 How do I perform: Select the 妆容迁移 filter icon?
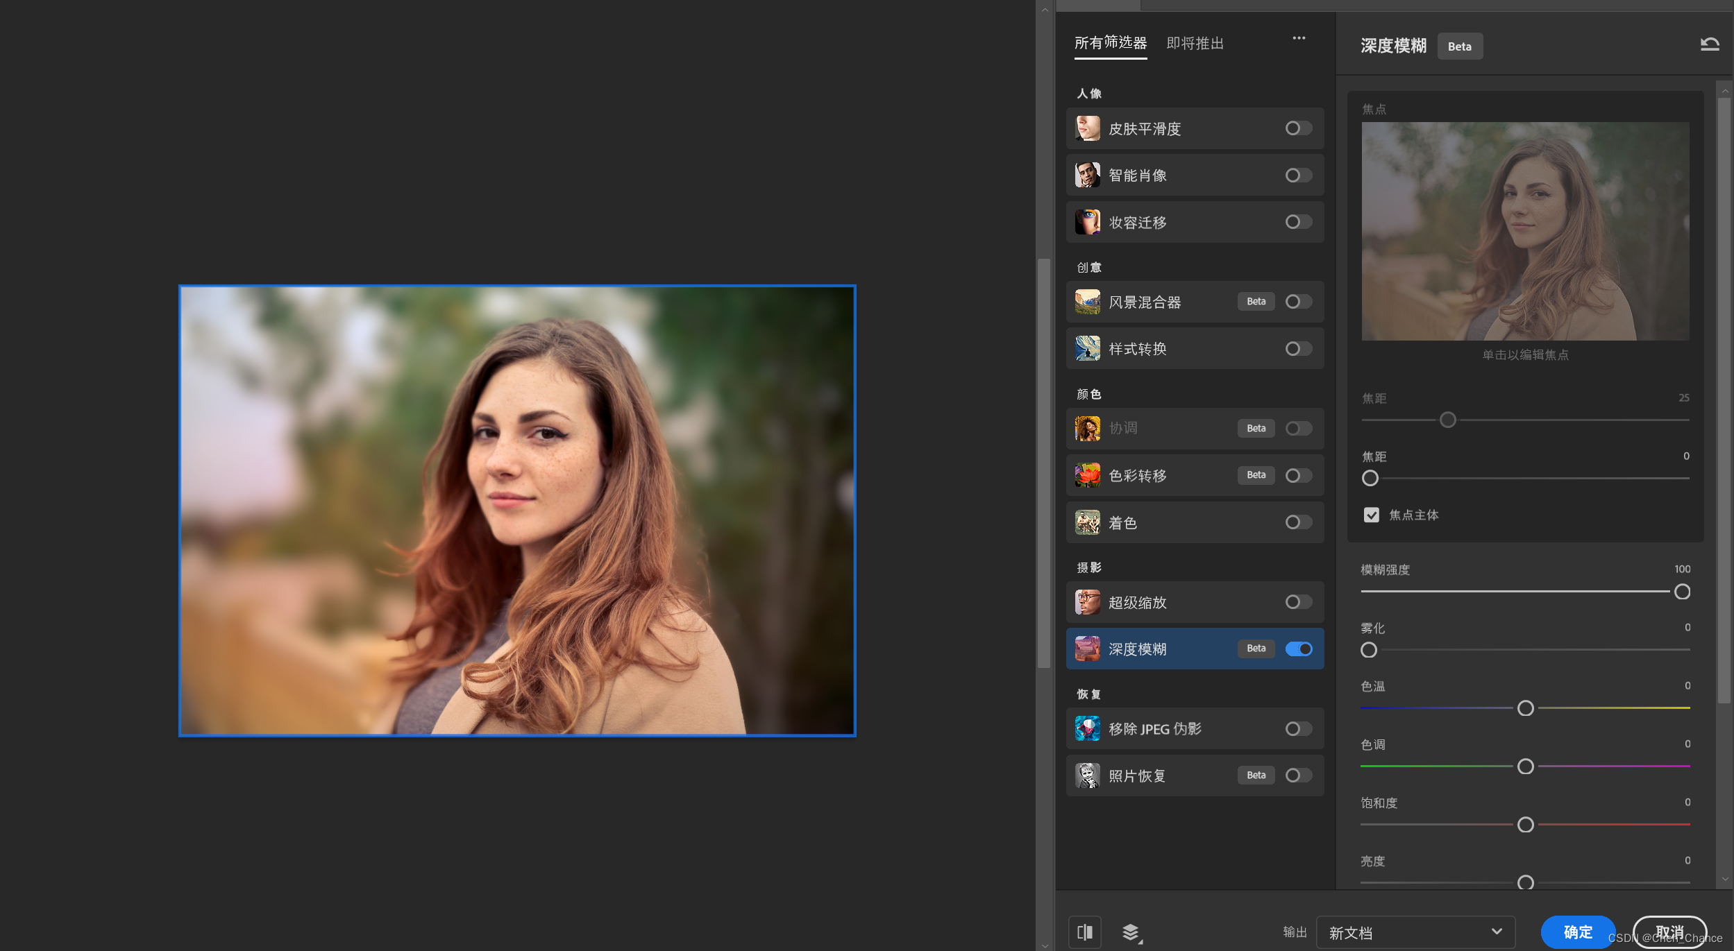click(1087, 222)
